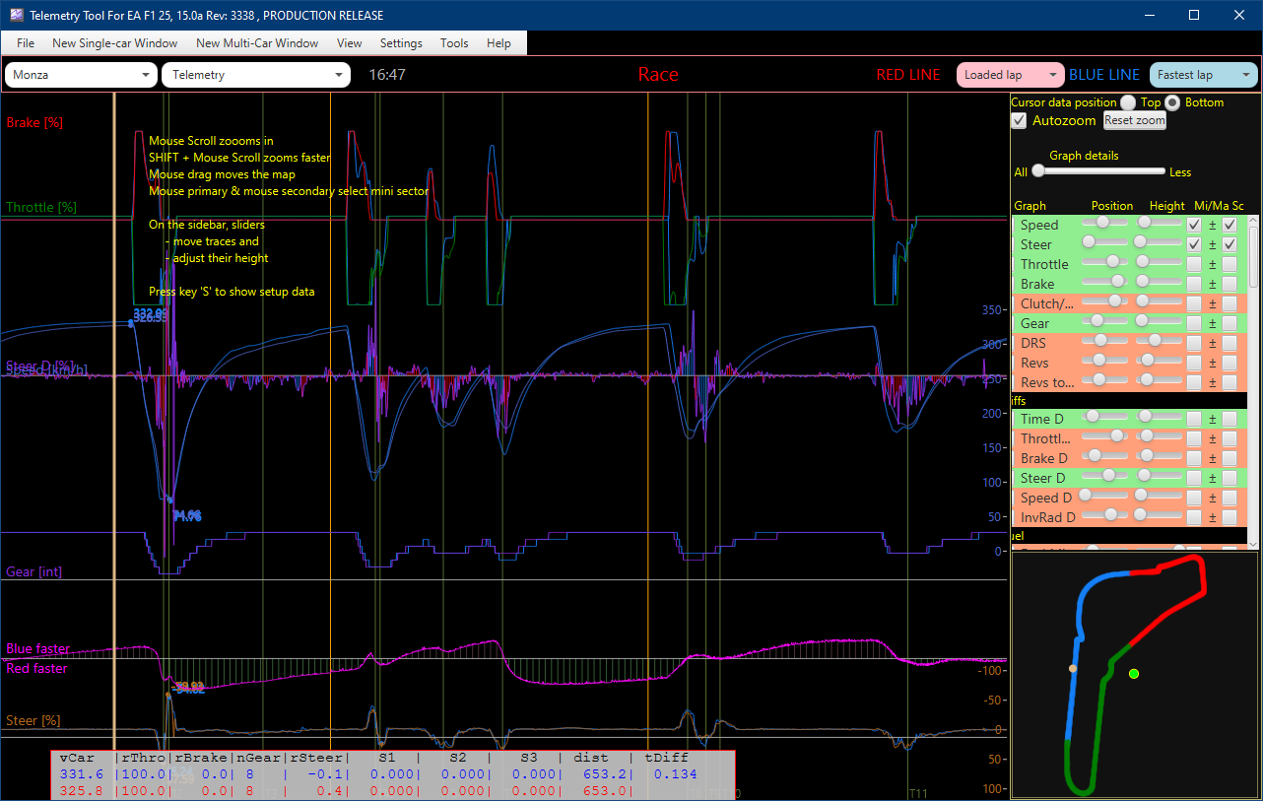Viewport: 1263px width, 801px height.
Task: Click the green dot on the track map
Action: pos(1134,674)
